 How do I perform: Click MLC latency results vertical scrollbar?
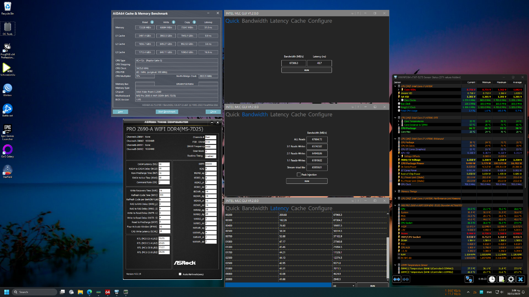[388, 257]
